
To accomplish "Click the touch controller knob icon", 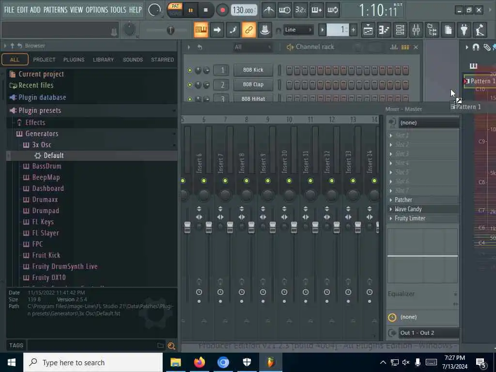I will [x=265, y=30].
